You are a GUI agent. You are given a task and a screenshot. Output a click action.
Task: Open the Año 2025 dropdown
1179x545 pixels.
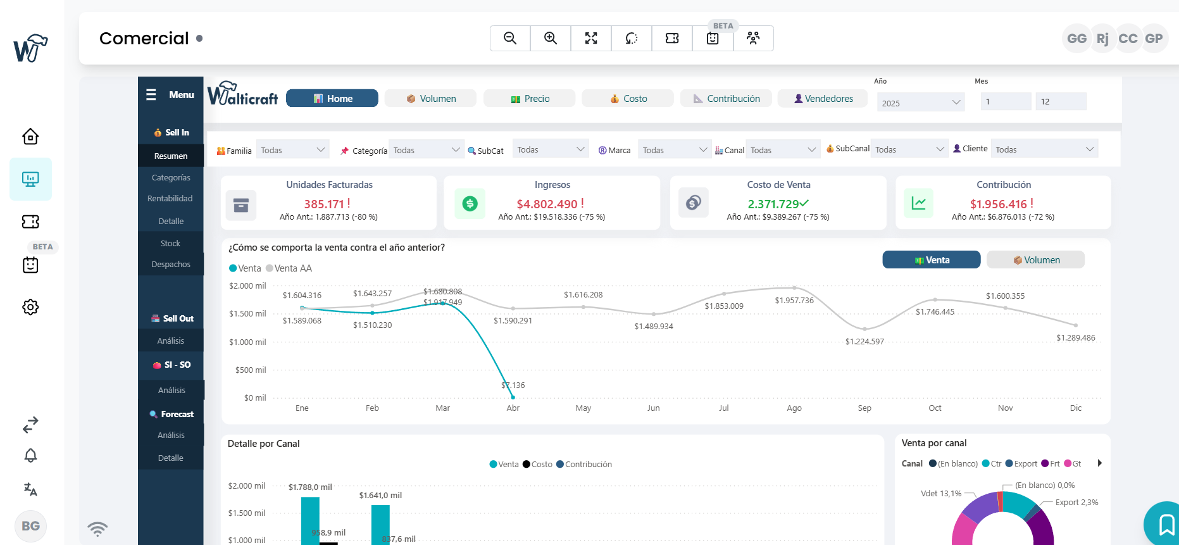click(x=920, y=103)
